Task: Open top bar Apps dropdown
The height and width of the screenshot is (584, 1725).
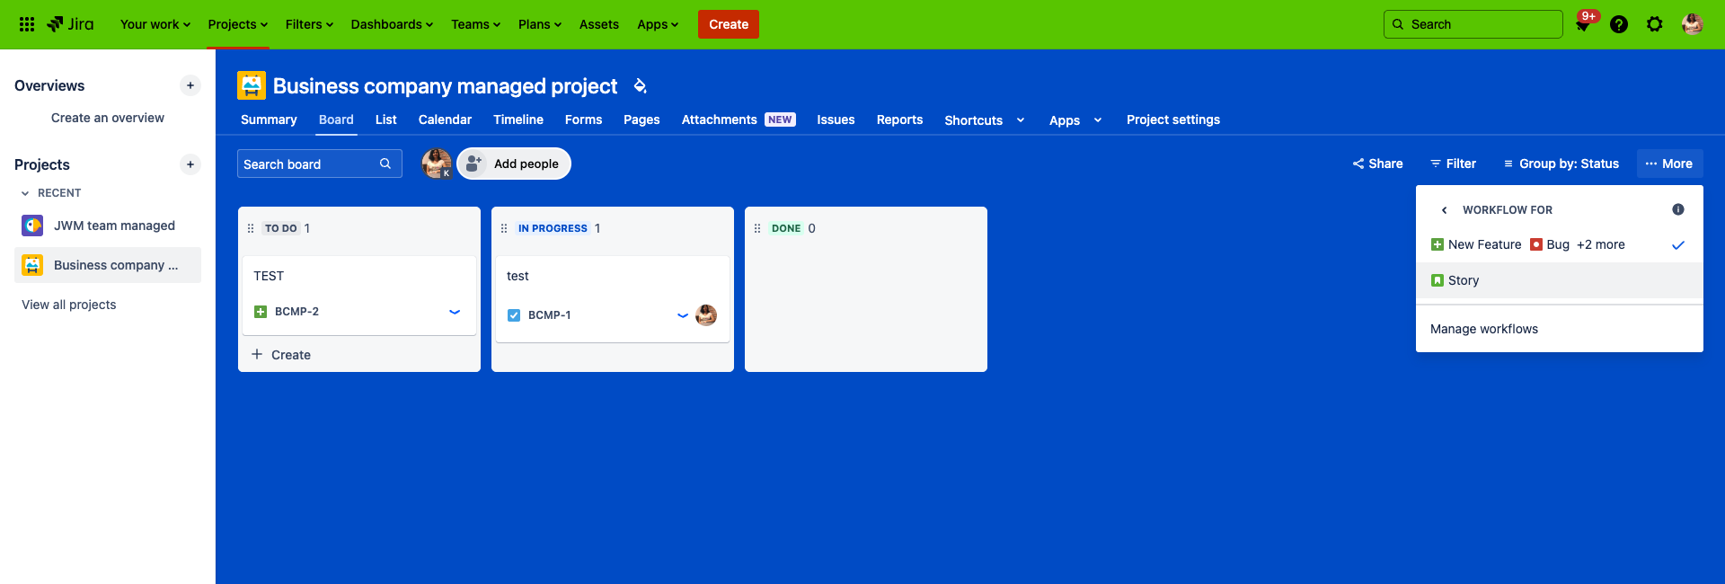Action: coord(658,24)
